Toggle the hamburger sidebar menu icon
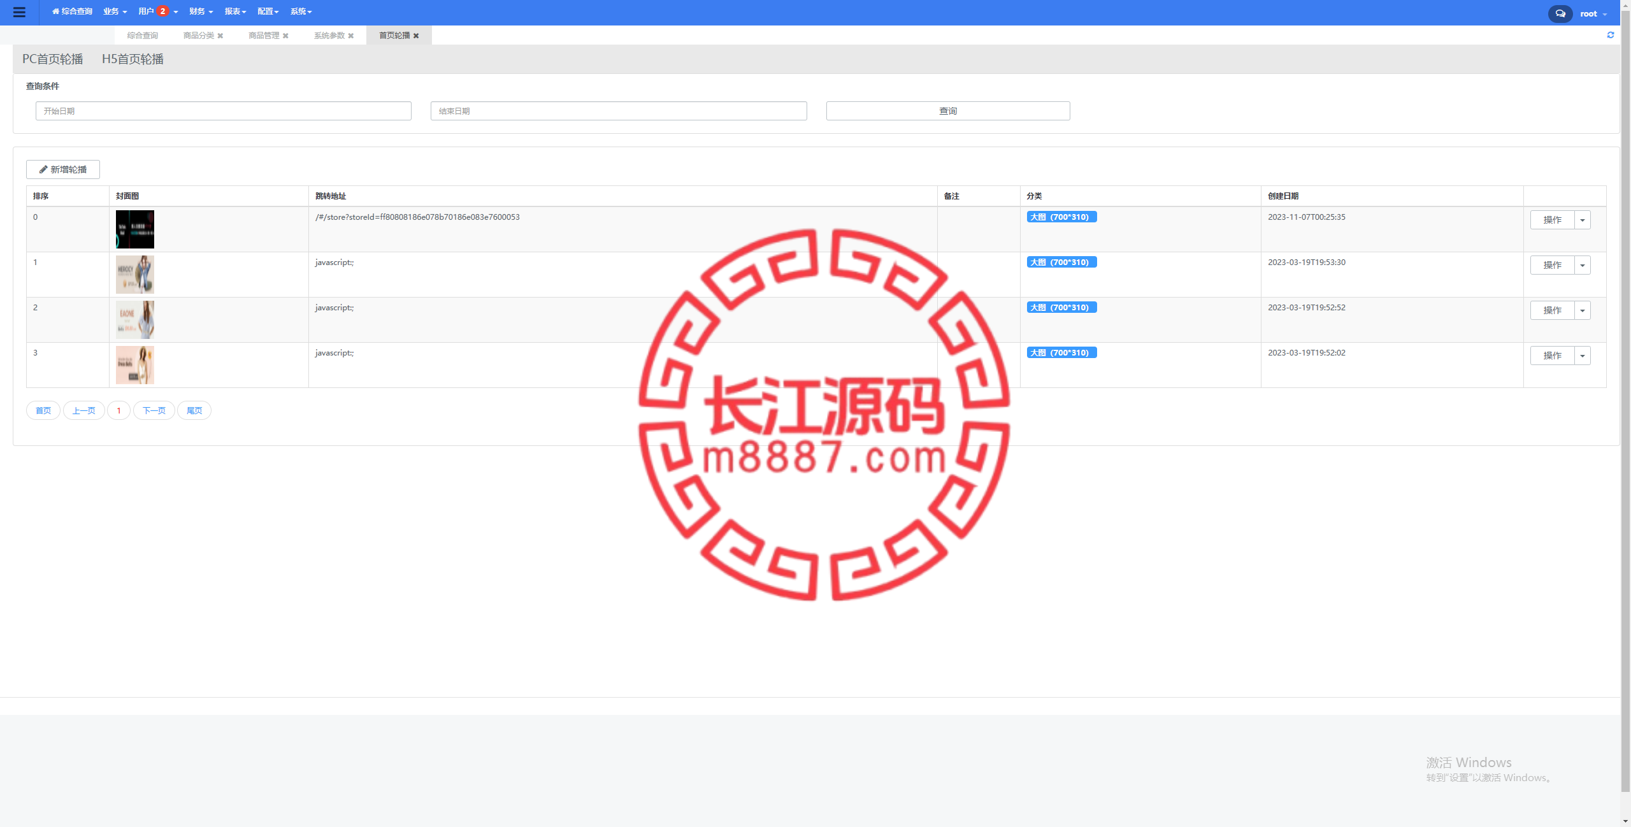Viewport: 1631px width, 827px height. point(19,12)
